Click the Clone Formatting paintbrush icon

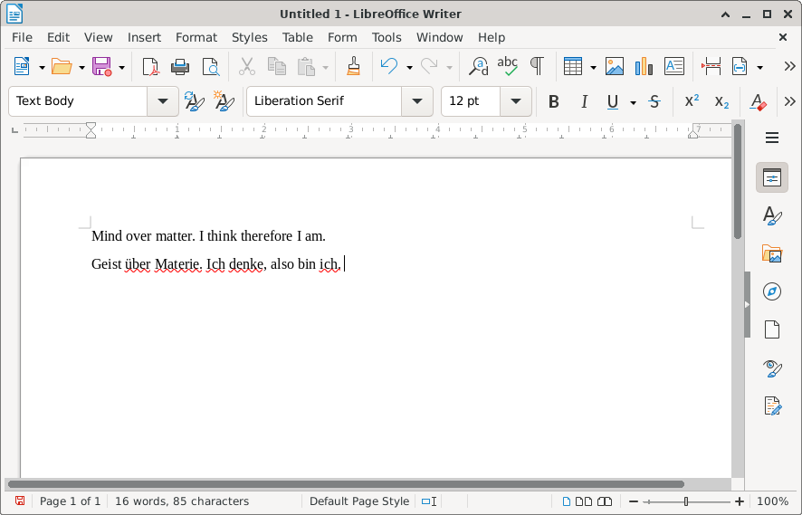point(354,66)
